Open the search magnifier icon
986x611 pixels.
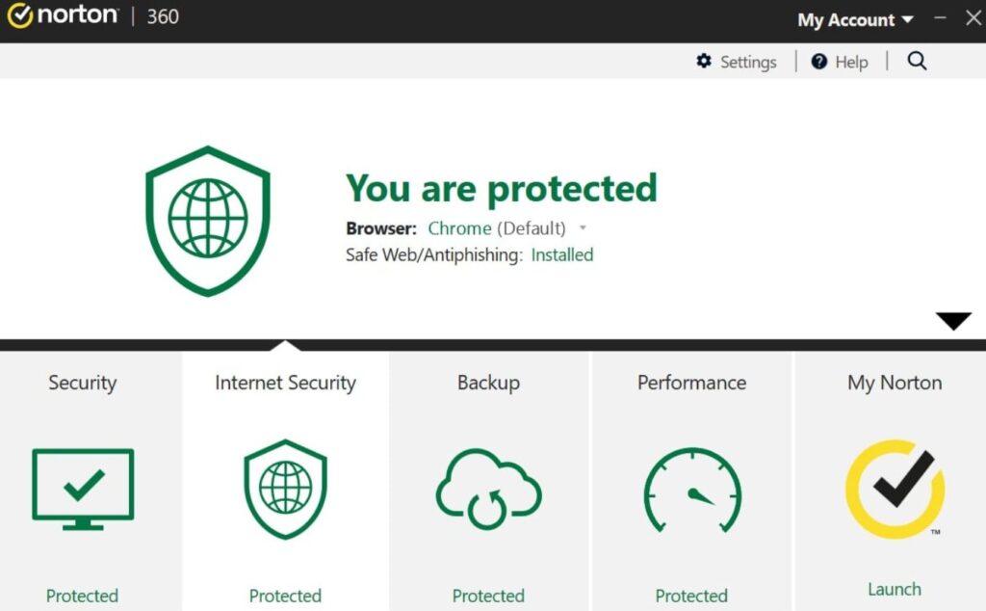[x=917, y=61]
